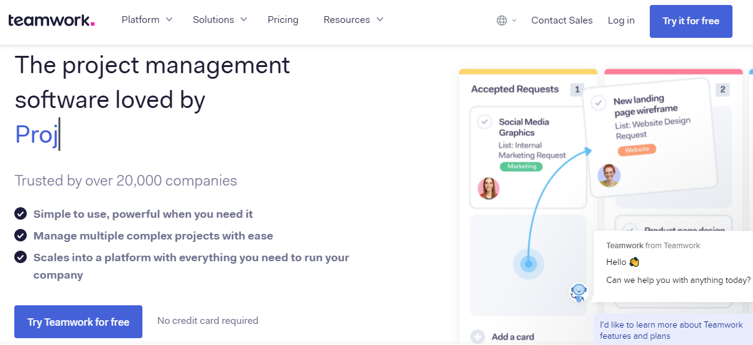Click the Can we help you chat message
Image resolution: width=753 pixels, height=345 pixels.
coord(678,280)
